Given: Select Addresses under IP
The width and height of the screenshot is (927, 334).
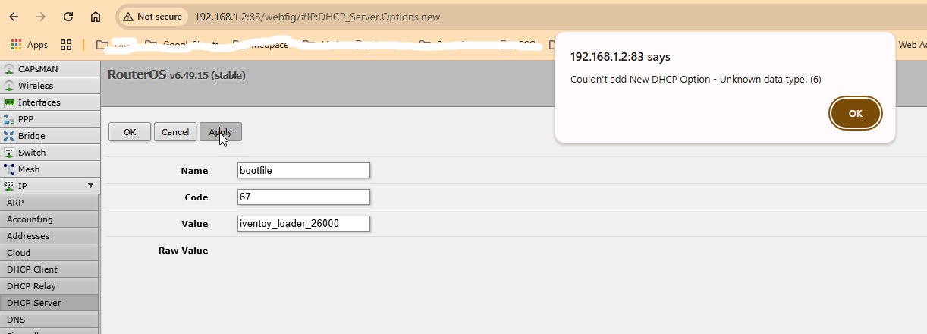Looking at the screenshot, I should [x=49, y=236].
